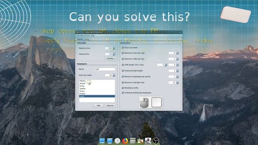Viewport: 258px width, 145px height.
Task: Open OBS Studio from the dock
Action: tap(156, 141)
